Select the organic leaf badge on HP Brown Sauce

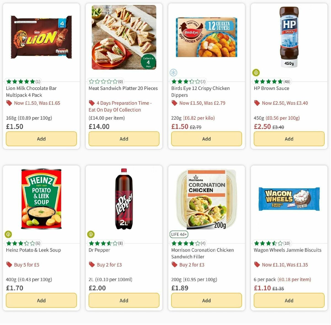(256, 72)
